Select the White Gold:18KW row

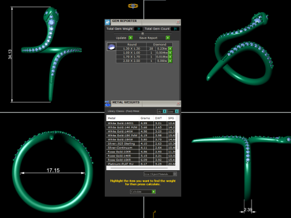141,139
